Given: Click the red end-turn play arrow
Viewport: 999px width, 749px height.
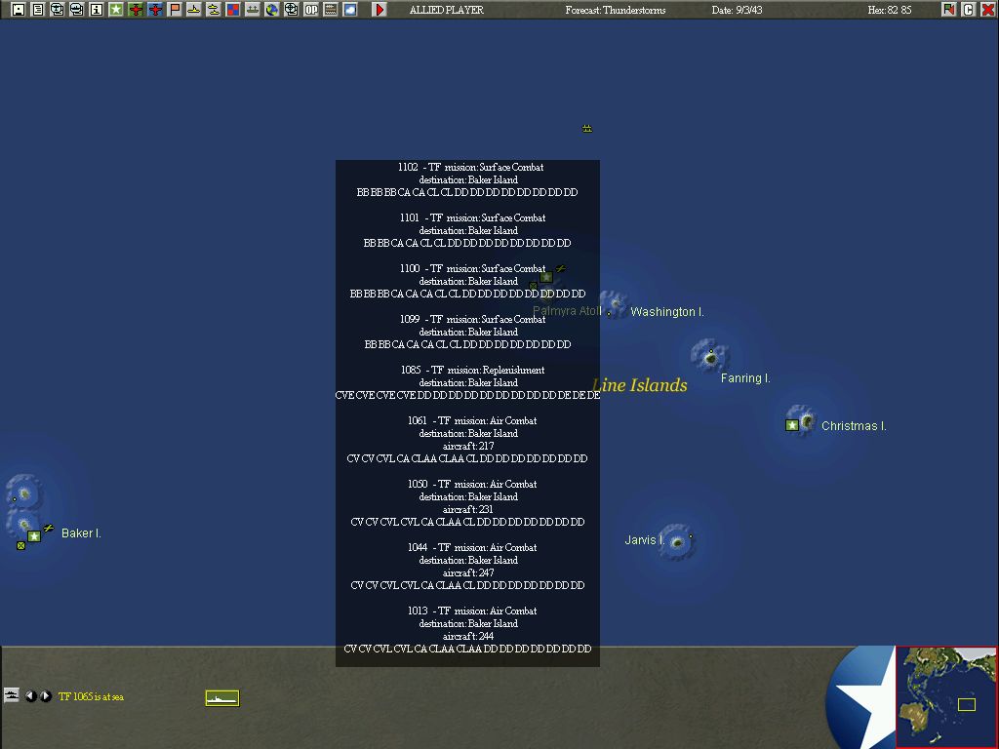Looking at the screenshot, I should pyautogui.click(x=380, y=10).
